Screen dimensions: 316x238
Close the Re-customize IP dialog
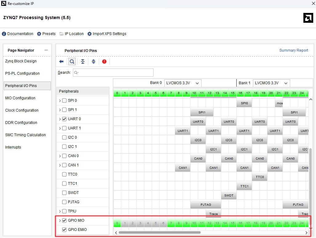[x=313, y=3]
